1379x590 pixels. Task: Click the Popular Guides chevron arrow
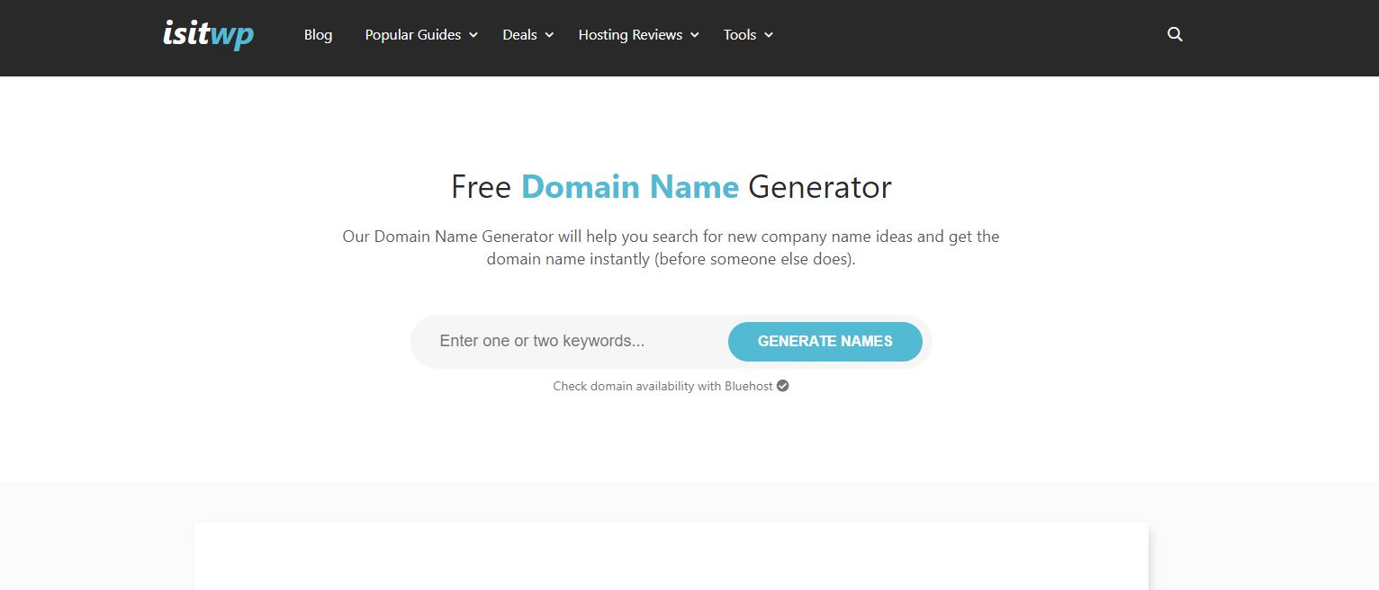(x=474, y=35)
